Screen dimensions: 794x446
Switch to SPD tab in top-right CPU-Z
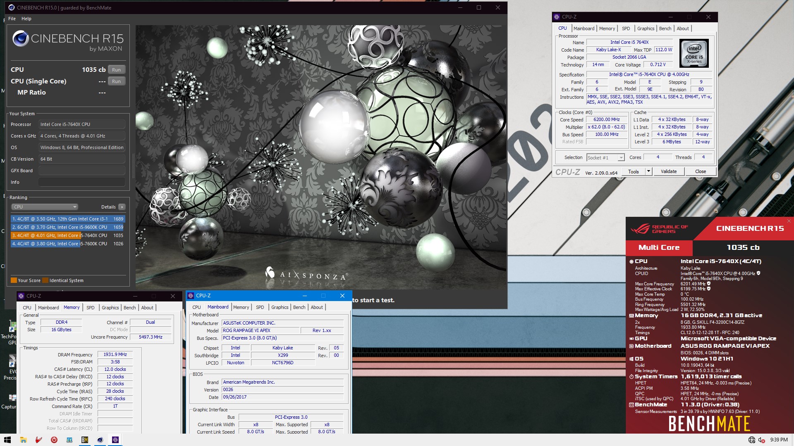[626, 28]
